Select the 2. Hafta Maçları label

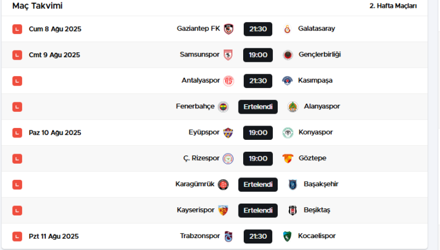click(x=393, y=6)
